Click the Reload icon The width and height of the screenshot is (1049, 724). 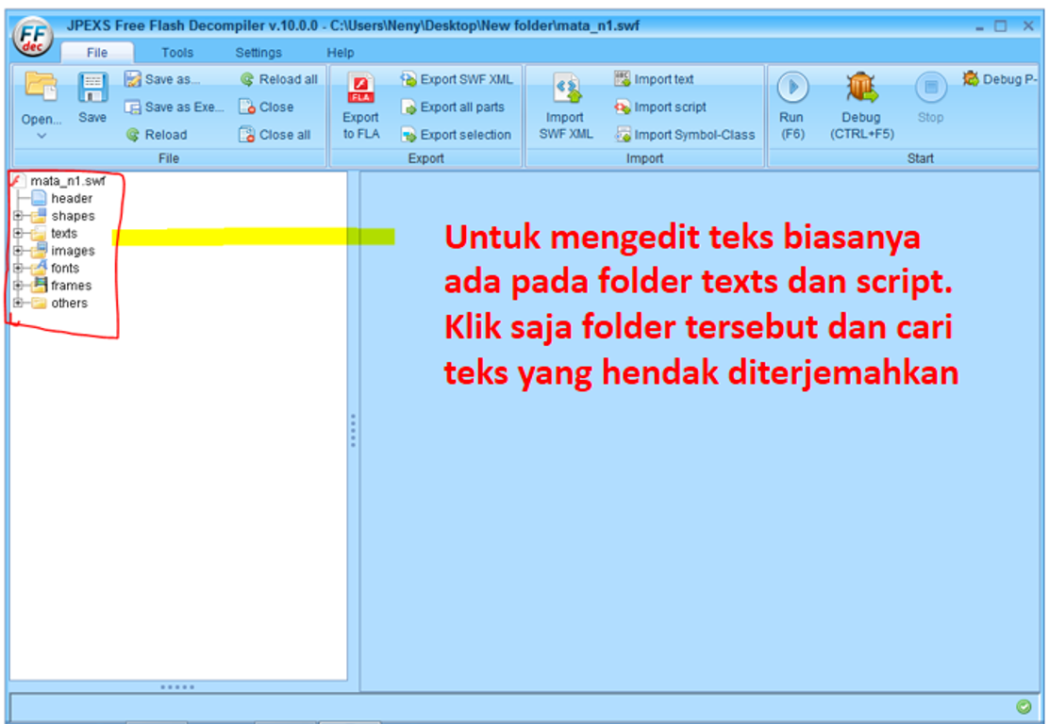point(132,135)
